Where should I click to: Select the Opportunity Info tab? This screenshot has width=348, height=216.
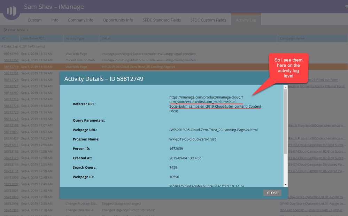coord(118,20)
